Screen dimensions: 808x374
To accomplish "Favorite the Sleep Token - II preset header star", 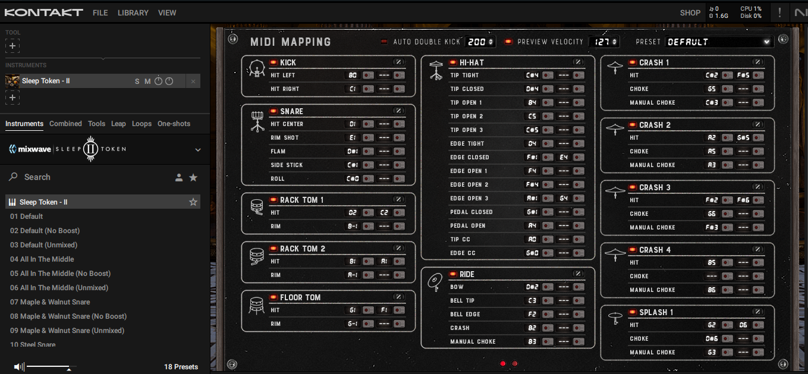I will pos(193,202).
